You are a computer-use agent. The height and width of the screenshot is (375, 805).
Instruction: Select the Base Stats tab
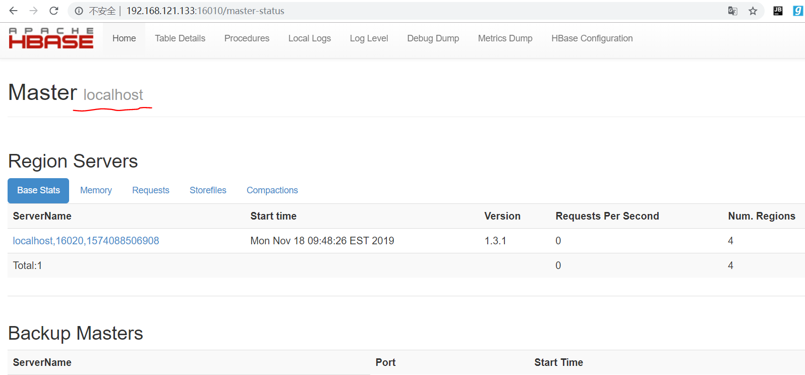pos(38,190)
